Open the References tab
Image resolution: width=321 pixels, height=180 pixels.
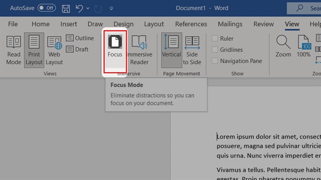pyautogui.click(x=191, y=24)
